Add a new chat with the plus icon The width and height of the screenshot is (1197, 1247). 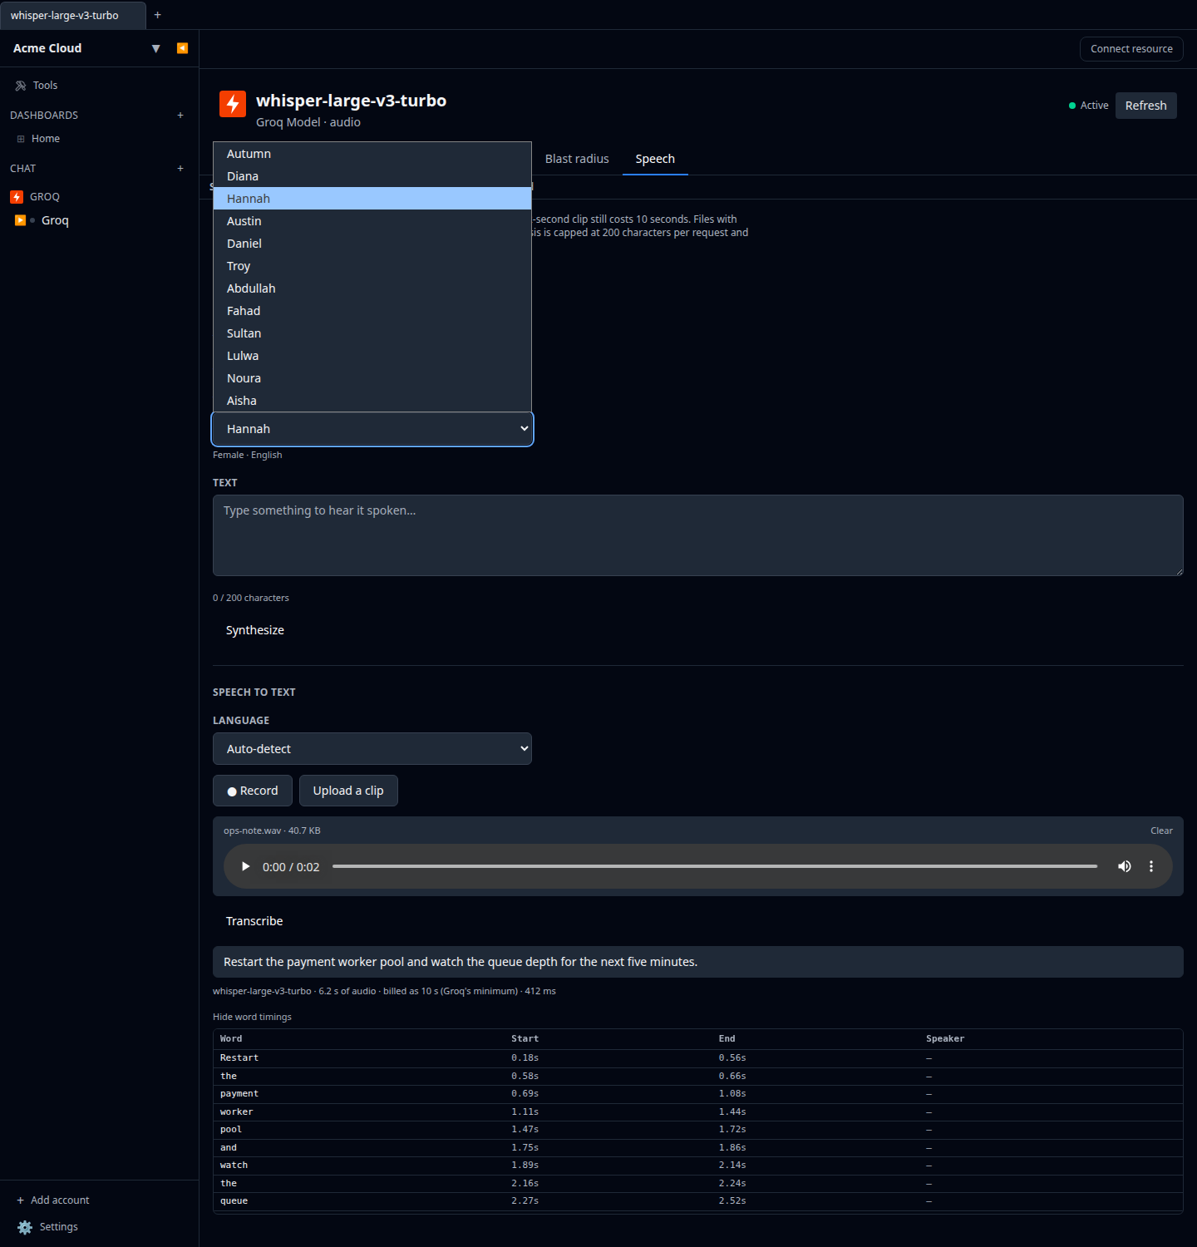click(x=180, y=169)
